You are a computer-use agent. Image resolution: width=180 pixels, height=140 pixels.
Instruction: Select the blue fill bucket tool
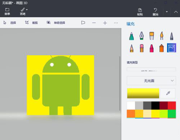pos(172,48)
